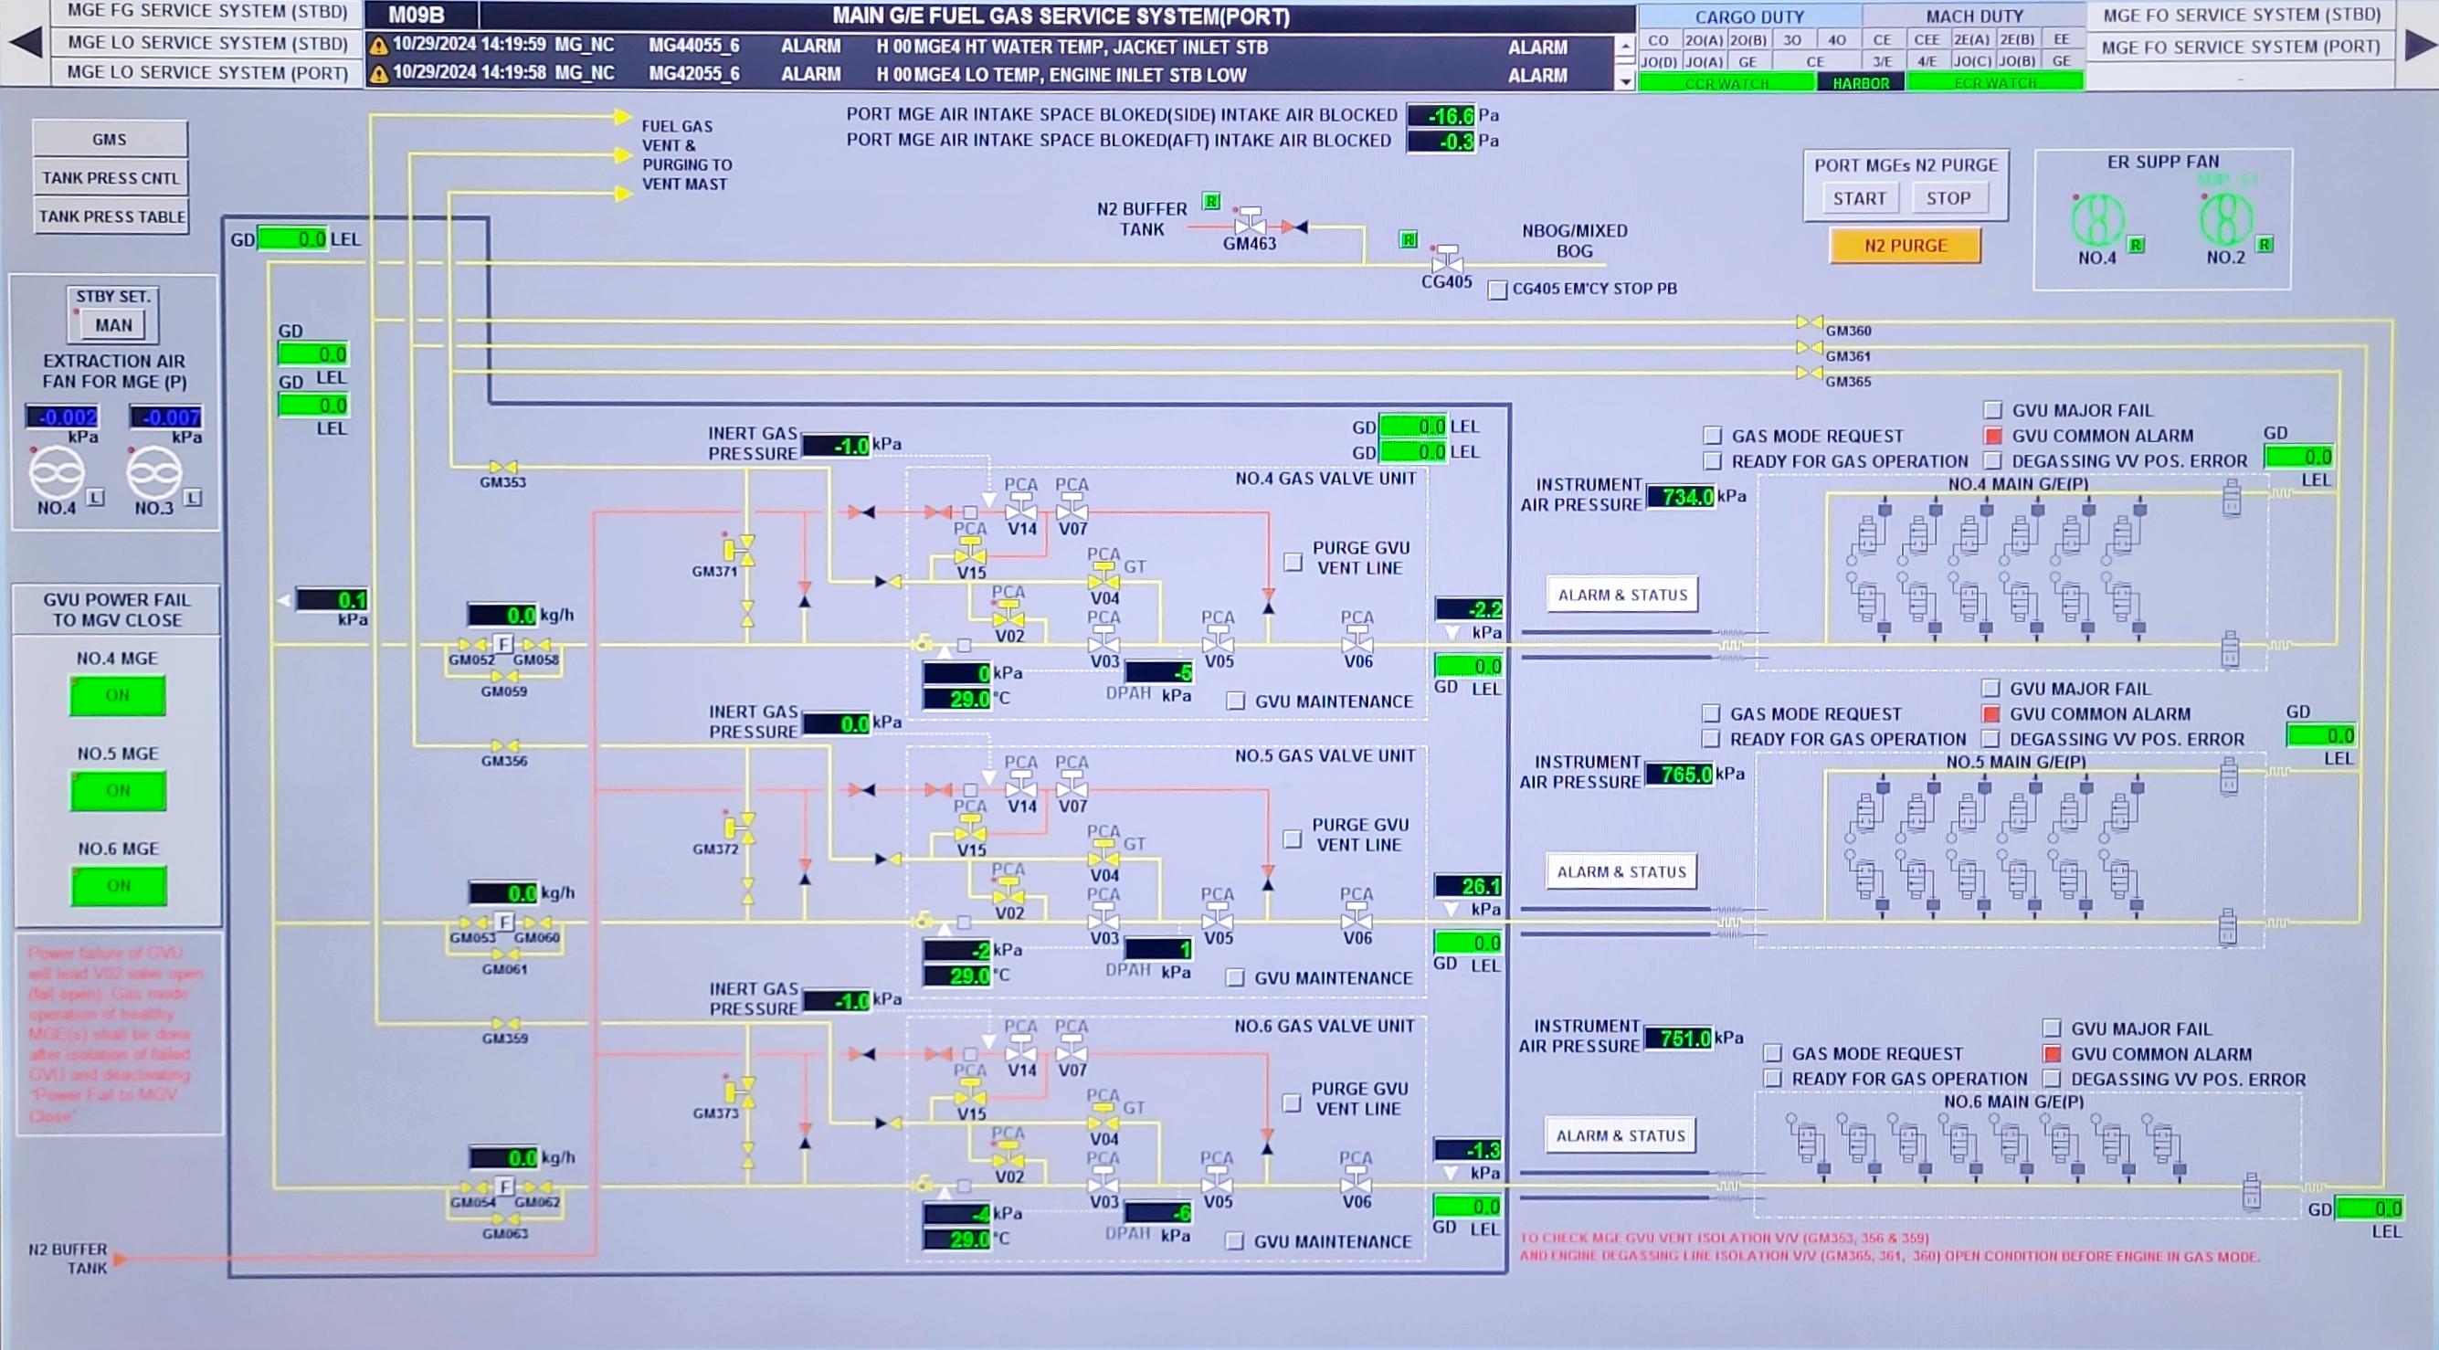The height and width of the screenshot is (1350, 2439).
Task: Stop PORT MGEs N2 purge
Action: coord(1948,199)
